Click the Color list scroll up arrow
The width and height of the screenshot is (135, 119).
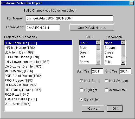(x=98, y=43)
